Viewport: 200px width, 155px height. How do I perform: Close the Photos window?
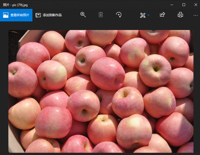196,5
